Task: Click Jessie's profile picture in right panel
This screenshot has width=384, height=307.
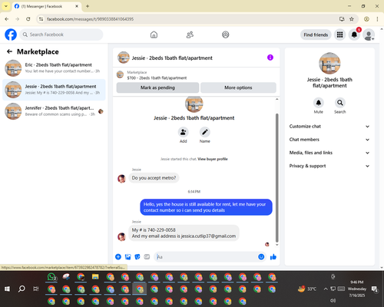Action: click(329, 63)
